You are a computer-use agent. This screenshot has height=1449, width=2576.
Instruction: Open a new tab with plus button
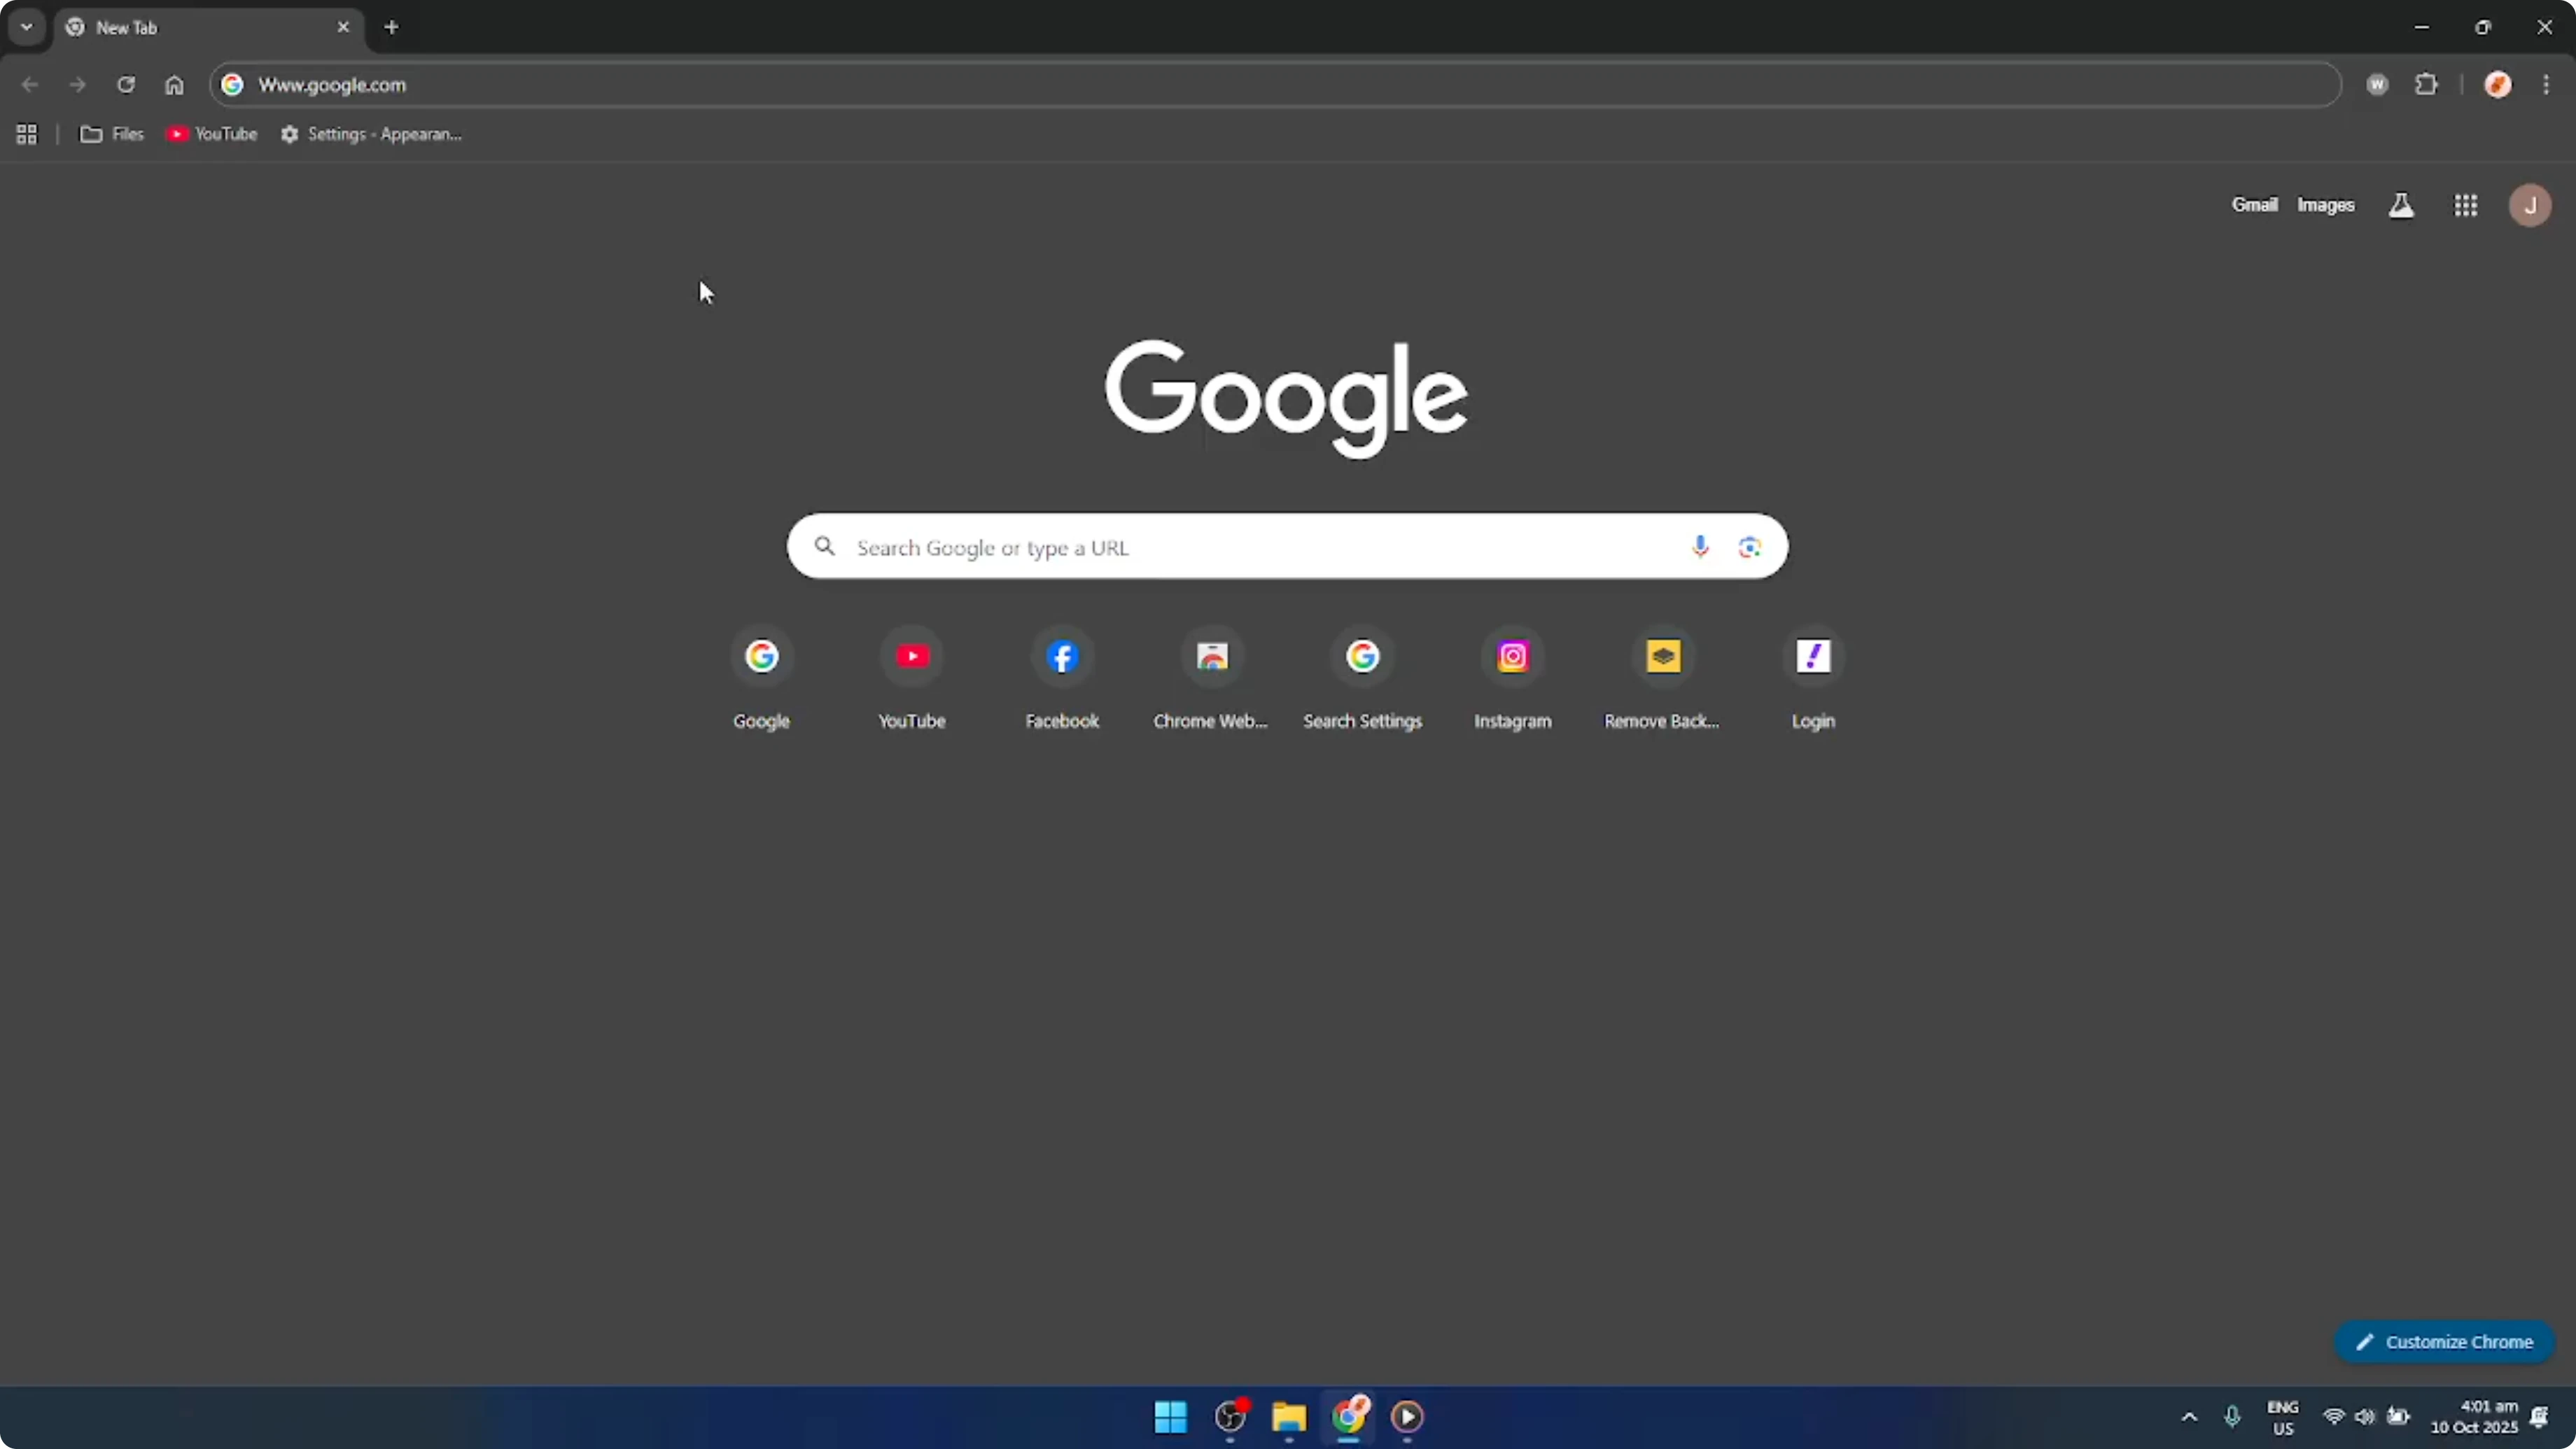[392, 27]
